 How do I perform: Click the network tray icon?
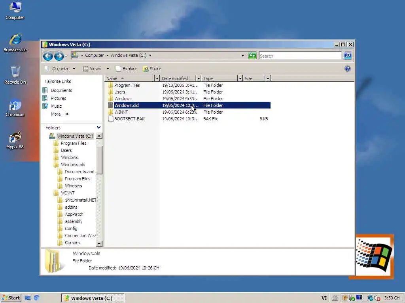tap(370, 298)
